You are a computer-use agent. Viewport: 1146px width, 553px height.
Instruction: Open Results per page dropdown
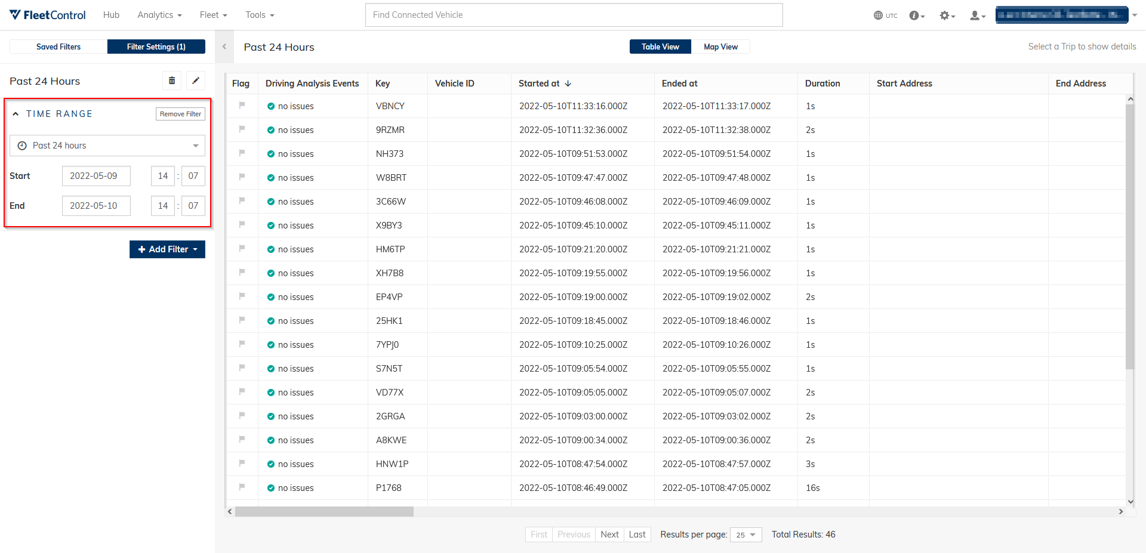click(x=746, y=535)
